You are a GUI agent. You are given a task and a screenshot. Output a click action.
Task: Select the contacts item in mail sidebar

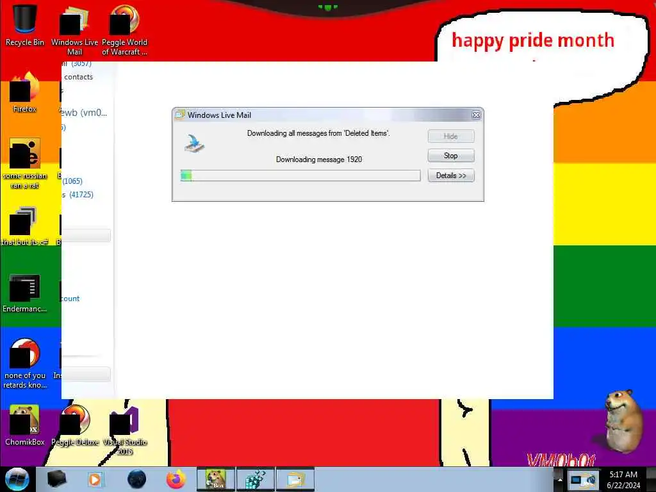(x=78, y=77)
